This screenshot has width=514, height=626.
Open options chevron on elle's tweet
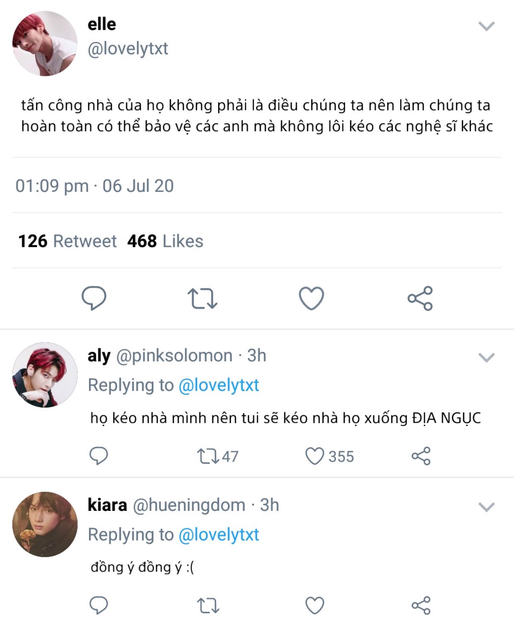486,26
